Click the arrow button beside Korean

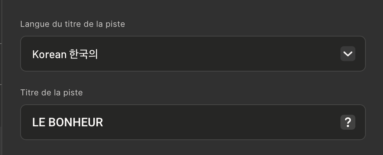click(348, 54)
